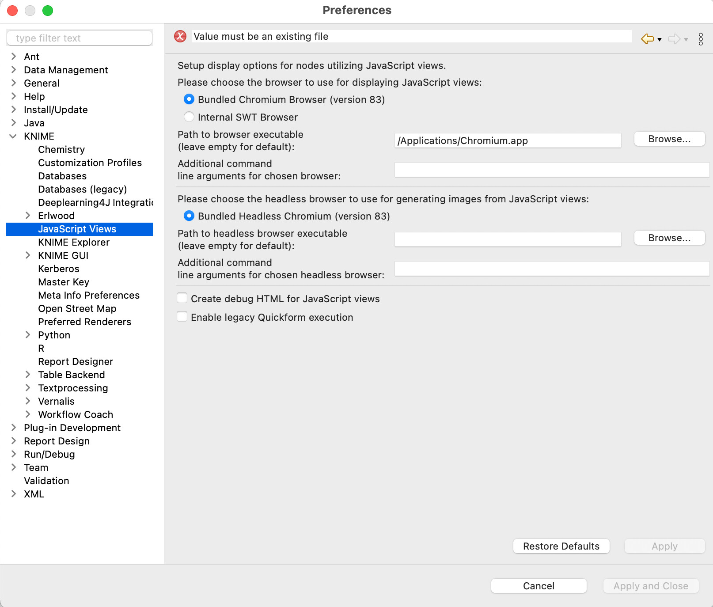Expand the Workflow Coach node
Screen dimensions: 713x607
27,414
